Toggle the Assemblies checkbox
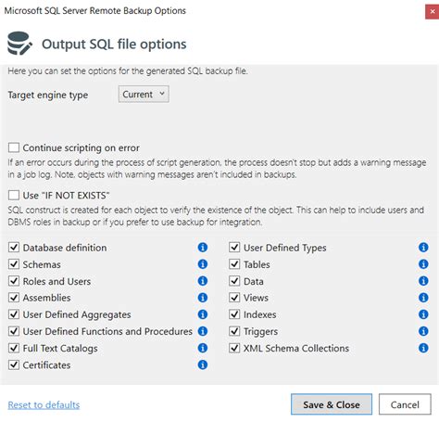The height and width of the screenshot is (422, 439). coord(14,298)
